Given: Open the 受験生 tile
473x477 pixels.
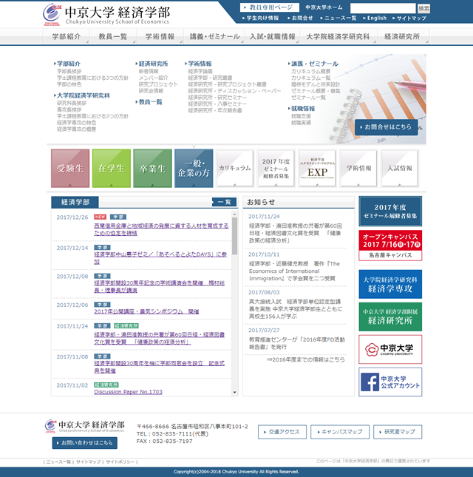Looking at the screenshot, I should [x=70, y=168].
